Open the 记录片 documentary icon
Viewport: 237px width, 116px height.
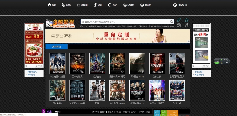pyautogui.click(x=125, y=5)
